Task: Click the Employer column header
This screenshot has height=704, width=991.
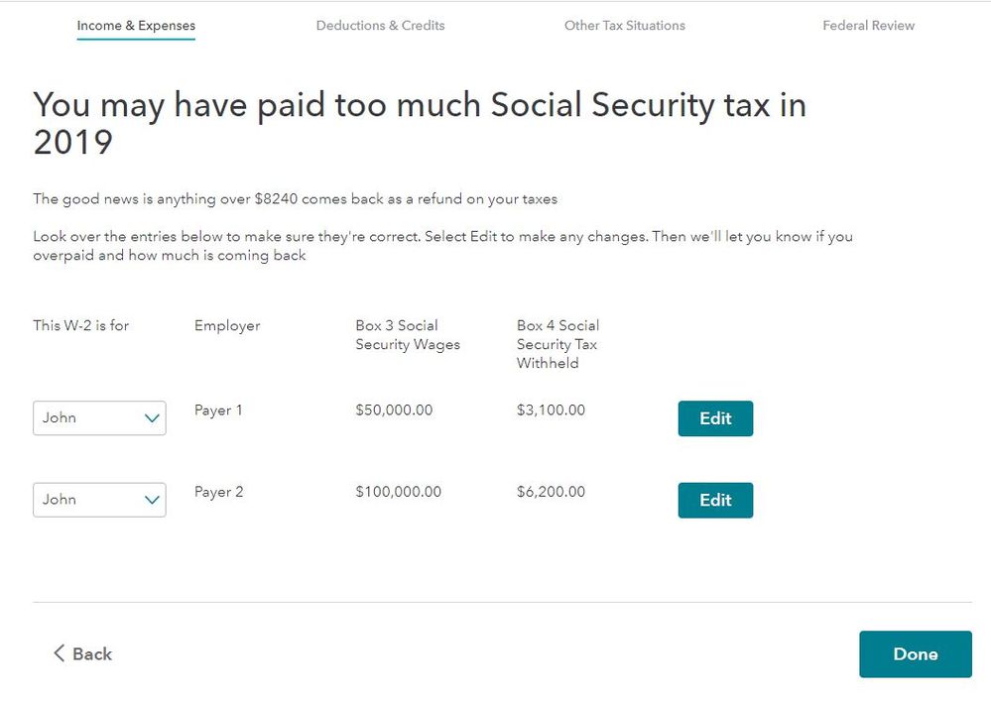Action: [x=227, y=325]
